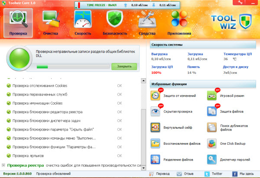This screenshot has height=178, width=260.
Task: Select Проверка имунизации Cookies row
Action: point(64,103)
